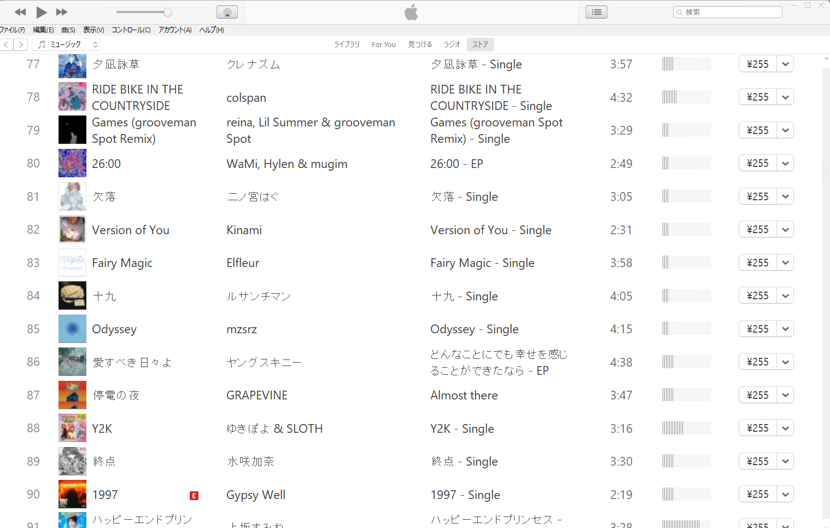Select the ストア tab
The image size is (830, 528).
pos(481,44)
